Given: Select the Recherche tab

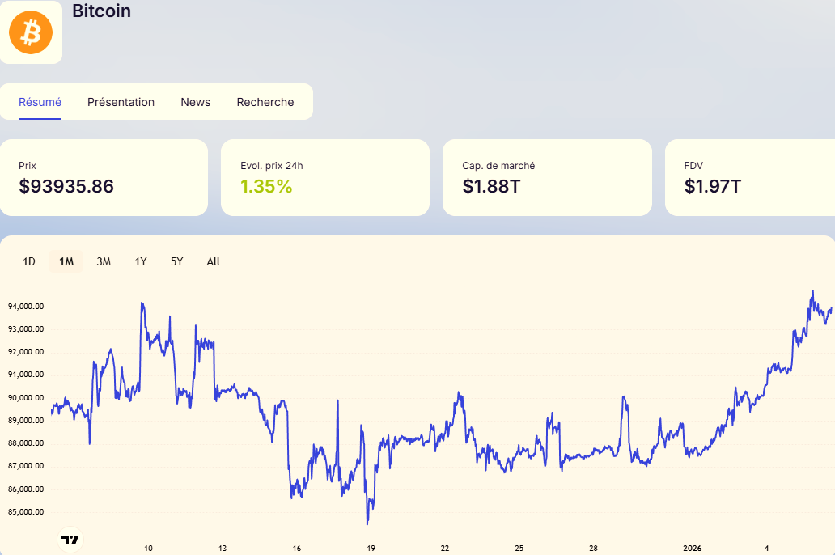Looking at the screenshot, I should point(265,102).
